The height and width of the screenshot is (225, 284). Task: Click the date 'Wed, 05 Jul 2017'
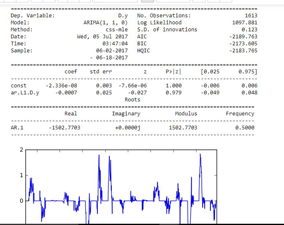102,37
